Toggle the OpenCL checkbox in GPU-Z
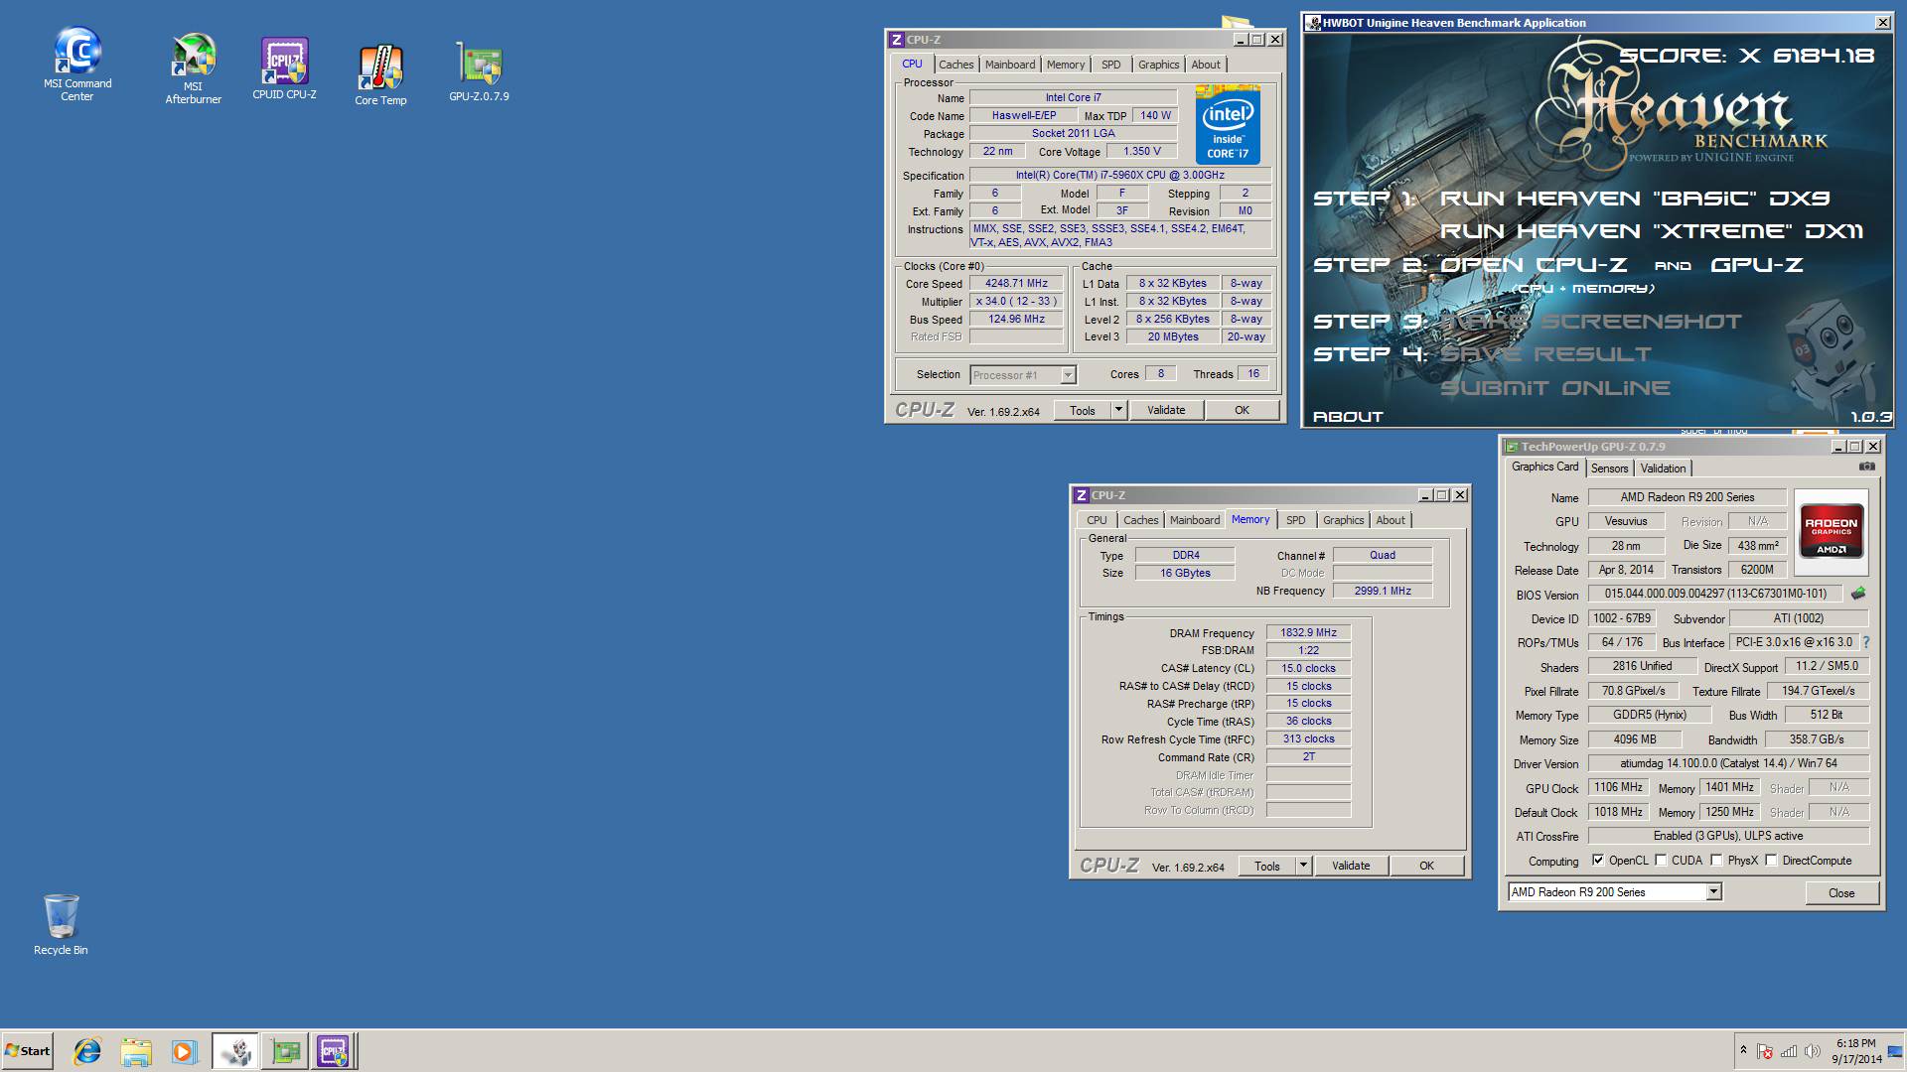Screen dimensions: 1907x1072 pyautogui.click(x=1598, y=861)
